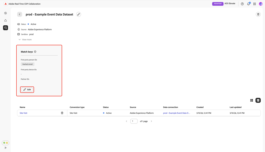Sort by the Status column header
This screenshot has height=152, width=265.
106,107
